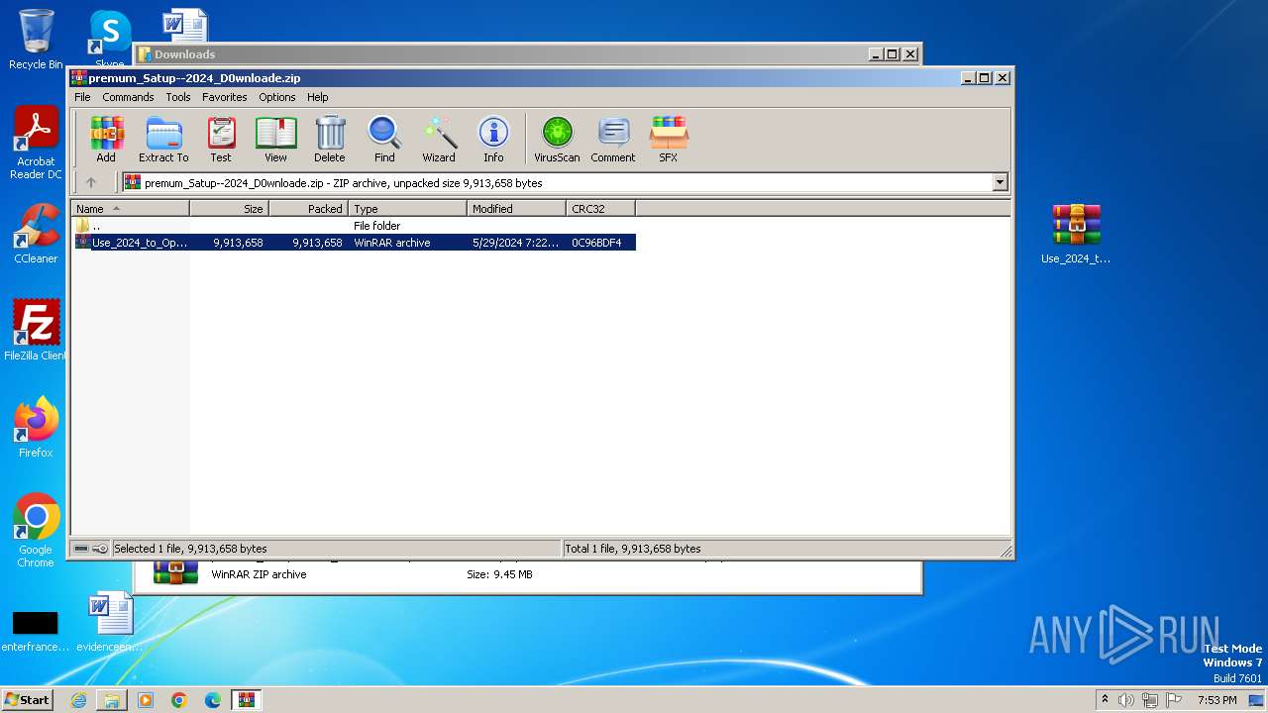This screenshot has width=1268, height=713.
Task: Sort by the CRC32 column header
Action: [x=600, y=209]
